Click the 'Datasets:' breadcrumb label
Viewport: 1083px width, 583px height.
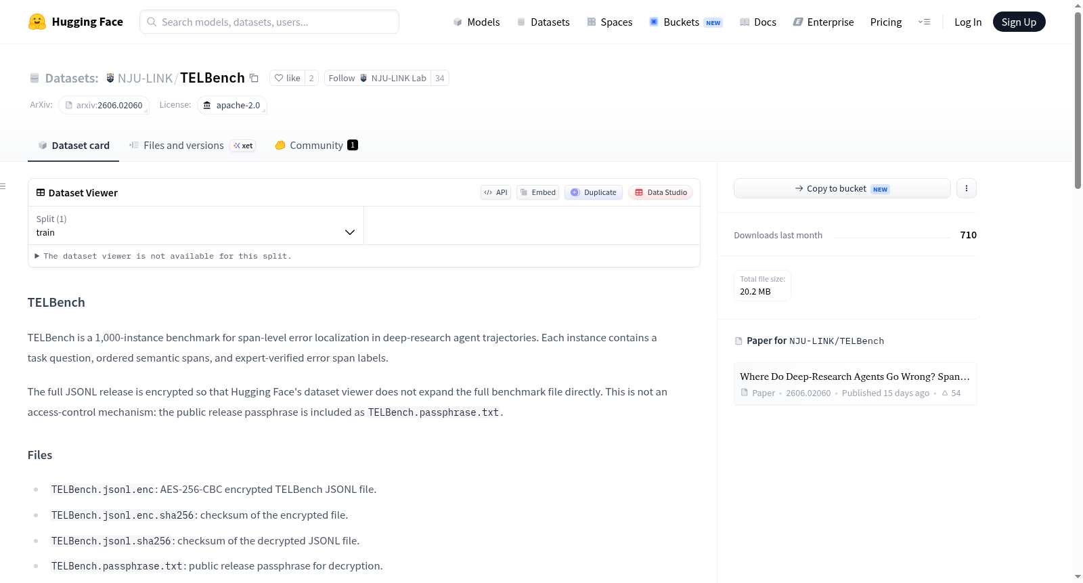pos(72,78)
